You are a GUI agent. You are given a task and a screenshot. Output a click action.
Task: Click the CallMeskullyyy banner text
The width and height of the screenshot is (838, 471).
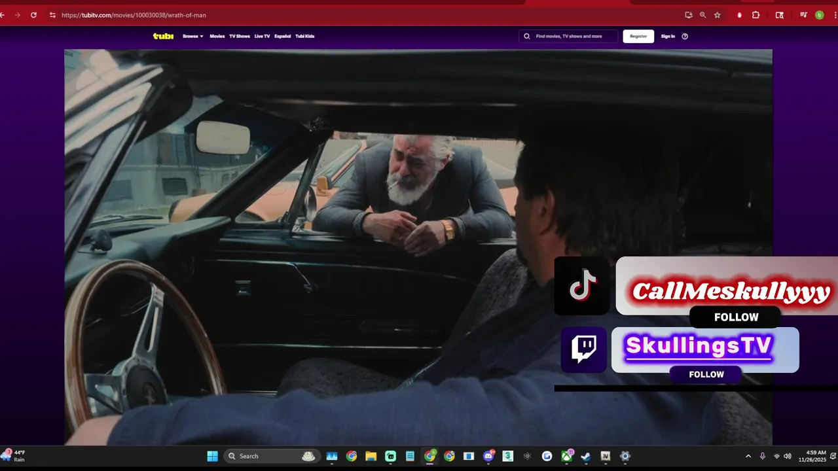click(731, 292)
